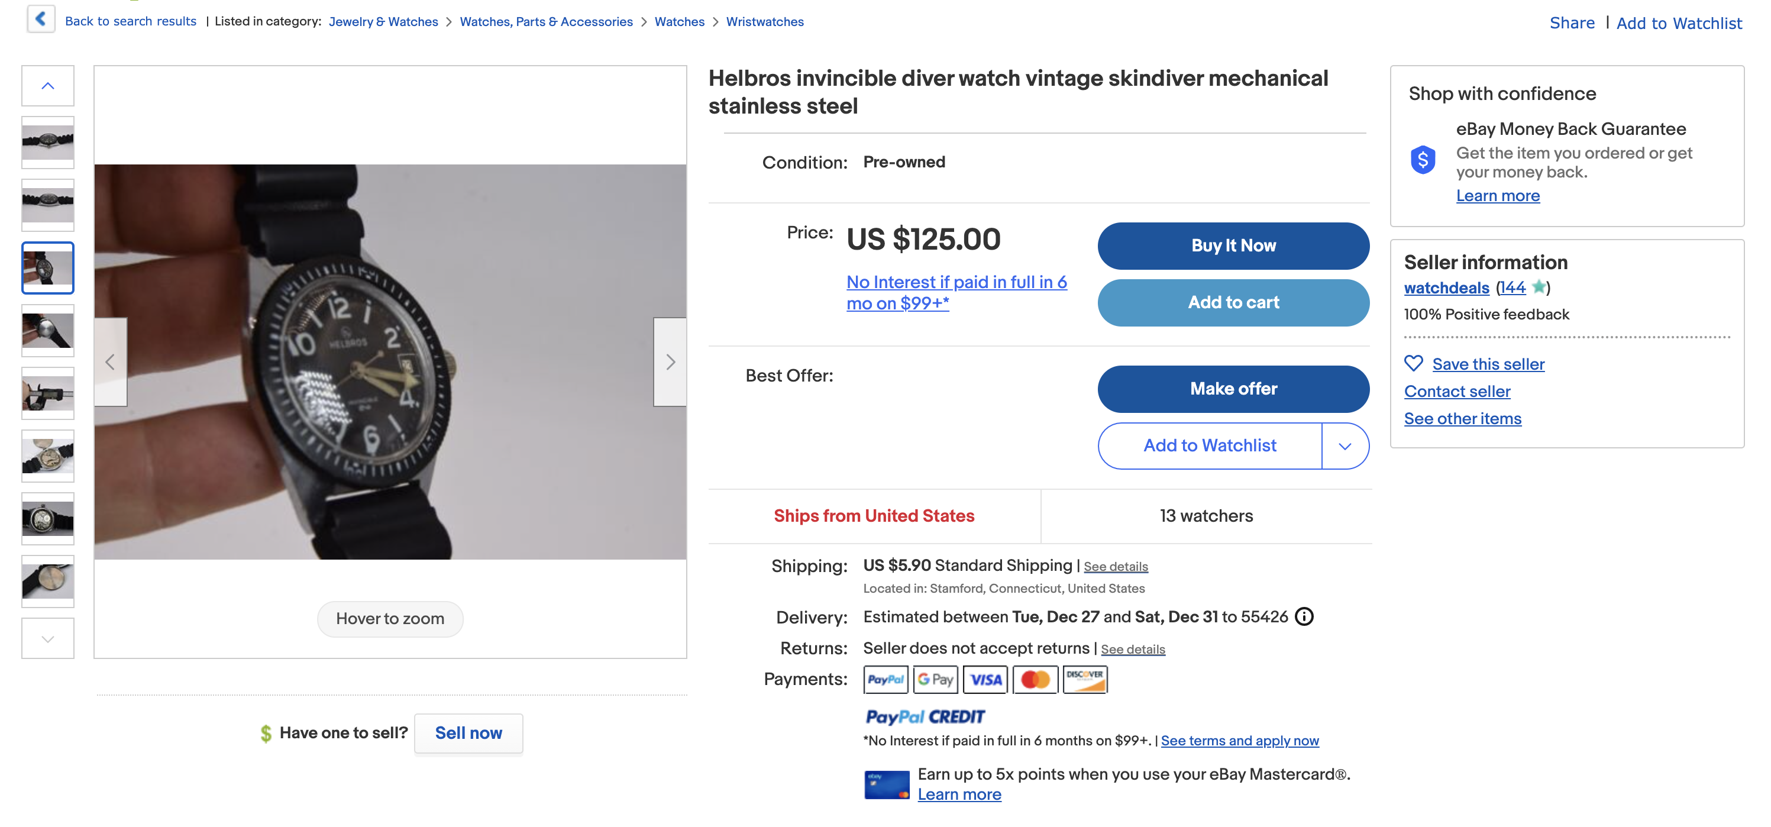Show next watch image with right arrow

(x=670, y=361)
